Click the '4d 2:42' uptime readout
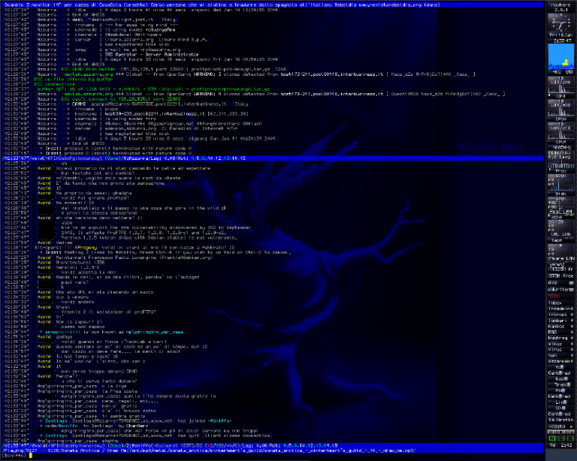 tap(560, 444)
